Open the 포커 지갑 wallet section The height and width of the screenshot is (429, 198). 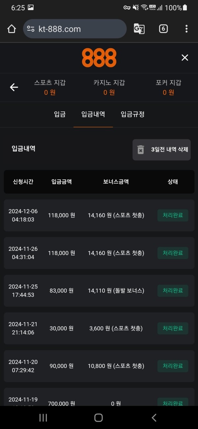(x=169, y=88)
